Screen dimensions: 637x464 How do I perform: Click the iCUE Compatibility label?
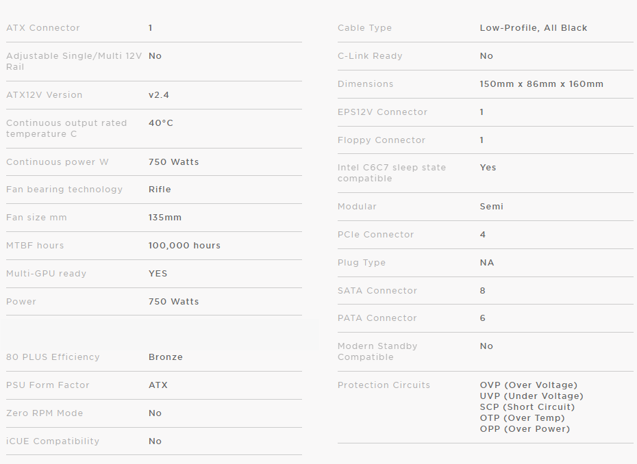pyautogui.click(x=53, y=441)
